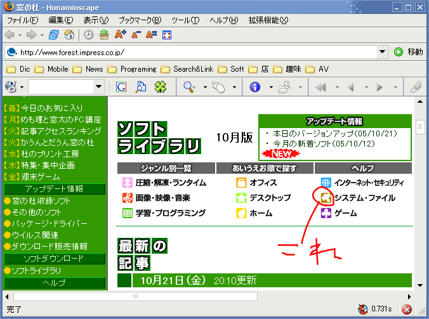Reset text size with the A= icon
429x319 pixels.
(x=151, y=35)
